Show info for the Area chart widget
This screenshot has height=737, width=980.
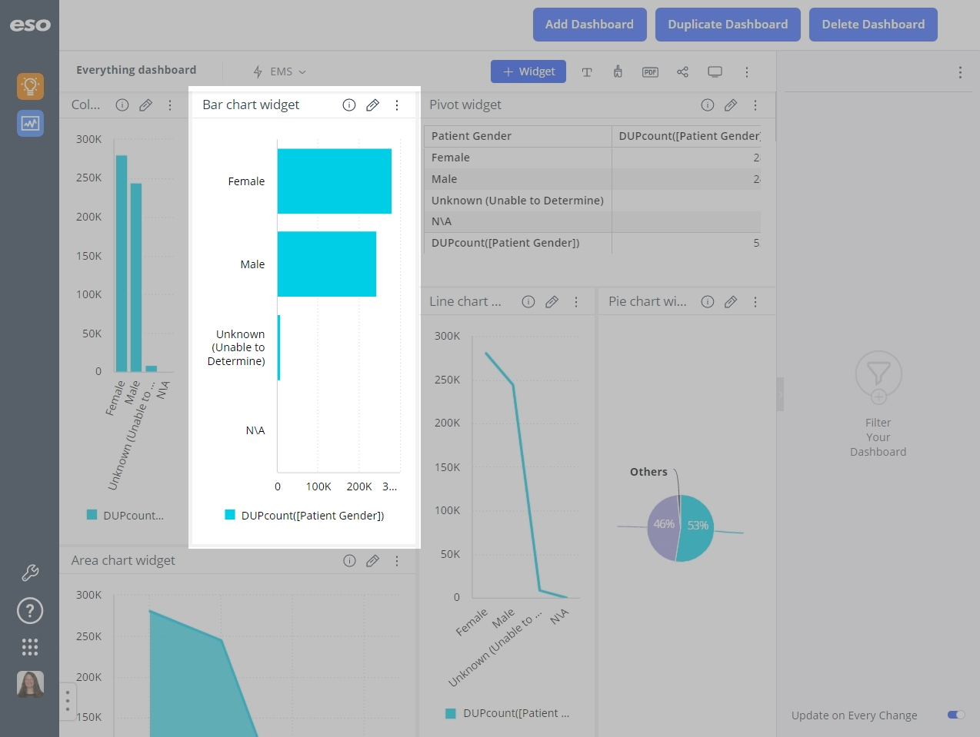click(349, 561)
